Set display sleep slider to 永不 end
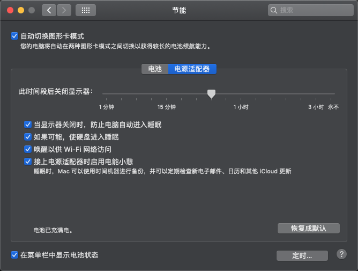 [334, 94]
